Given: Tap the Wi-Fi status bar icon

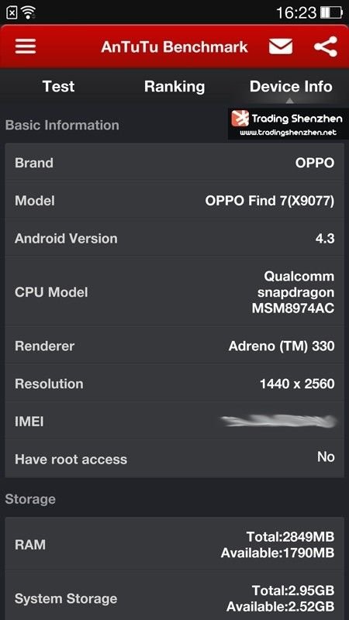Looking at the screenshot, I should (x=29, y=12).
